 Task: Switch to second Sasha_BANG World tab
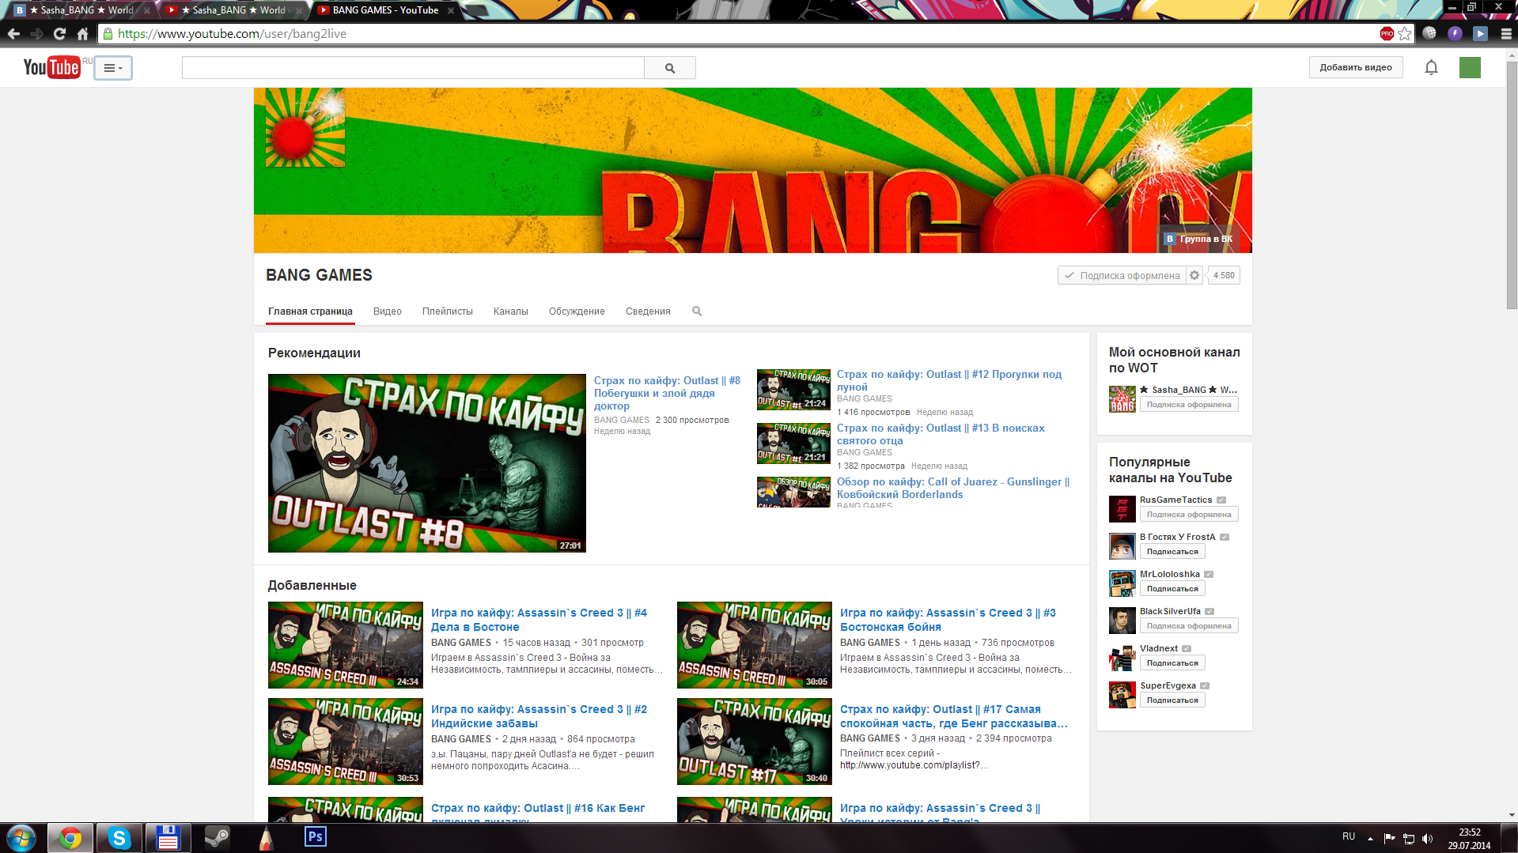click(233, 10)
